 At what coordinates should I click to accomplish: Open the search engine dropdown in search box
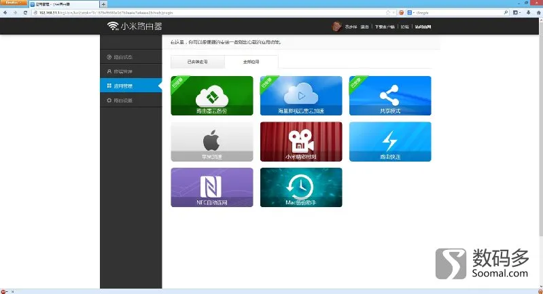(x=410, y=12)
